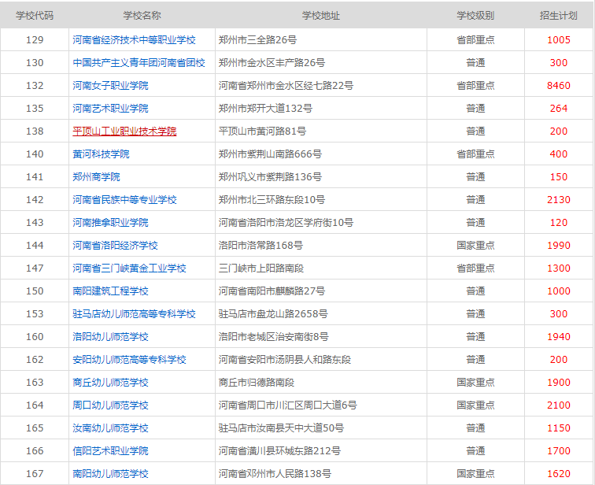Select the 信阳艺术职业学院 link
This screenshot has width=595, height=485.
110,450
